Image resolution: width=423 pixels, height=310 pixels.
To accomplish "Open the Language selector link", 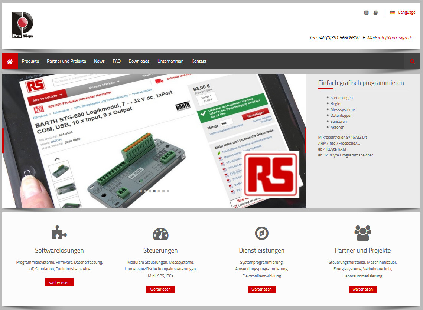I will 407,12.
